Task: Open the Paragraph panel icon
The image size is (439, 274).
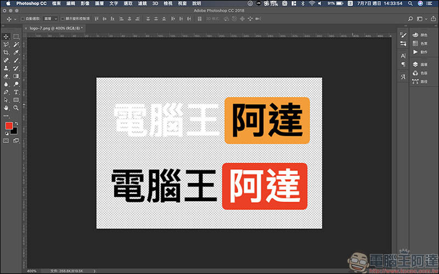Action: pyautogui.click(x=403, y=64)
